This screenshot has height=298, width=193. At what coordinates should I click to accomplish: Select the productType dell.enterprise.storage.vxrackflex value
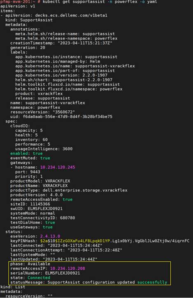85,190
